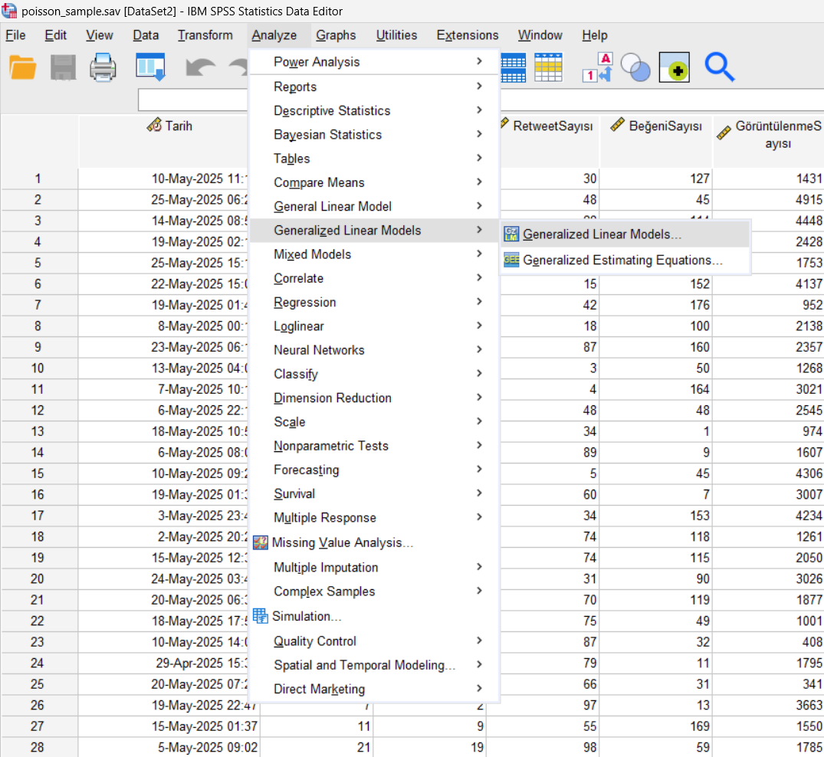Screen dimensions: 824x757
Task: Open Generalized Linear Models dialog from submenu
Action: (602, 234)
